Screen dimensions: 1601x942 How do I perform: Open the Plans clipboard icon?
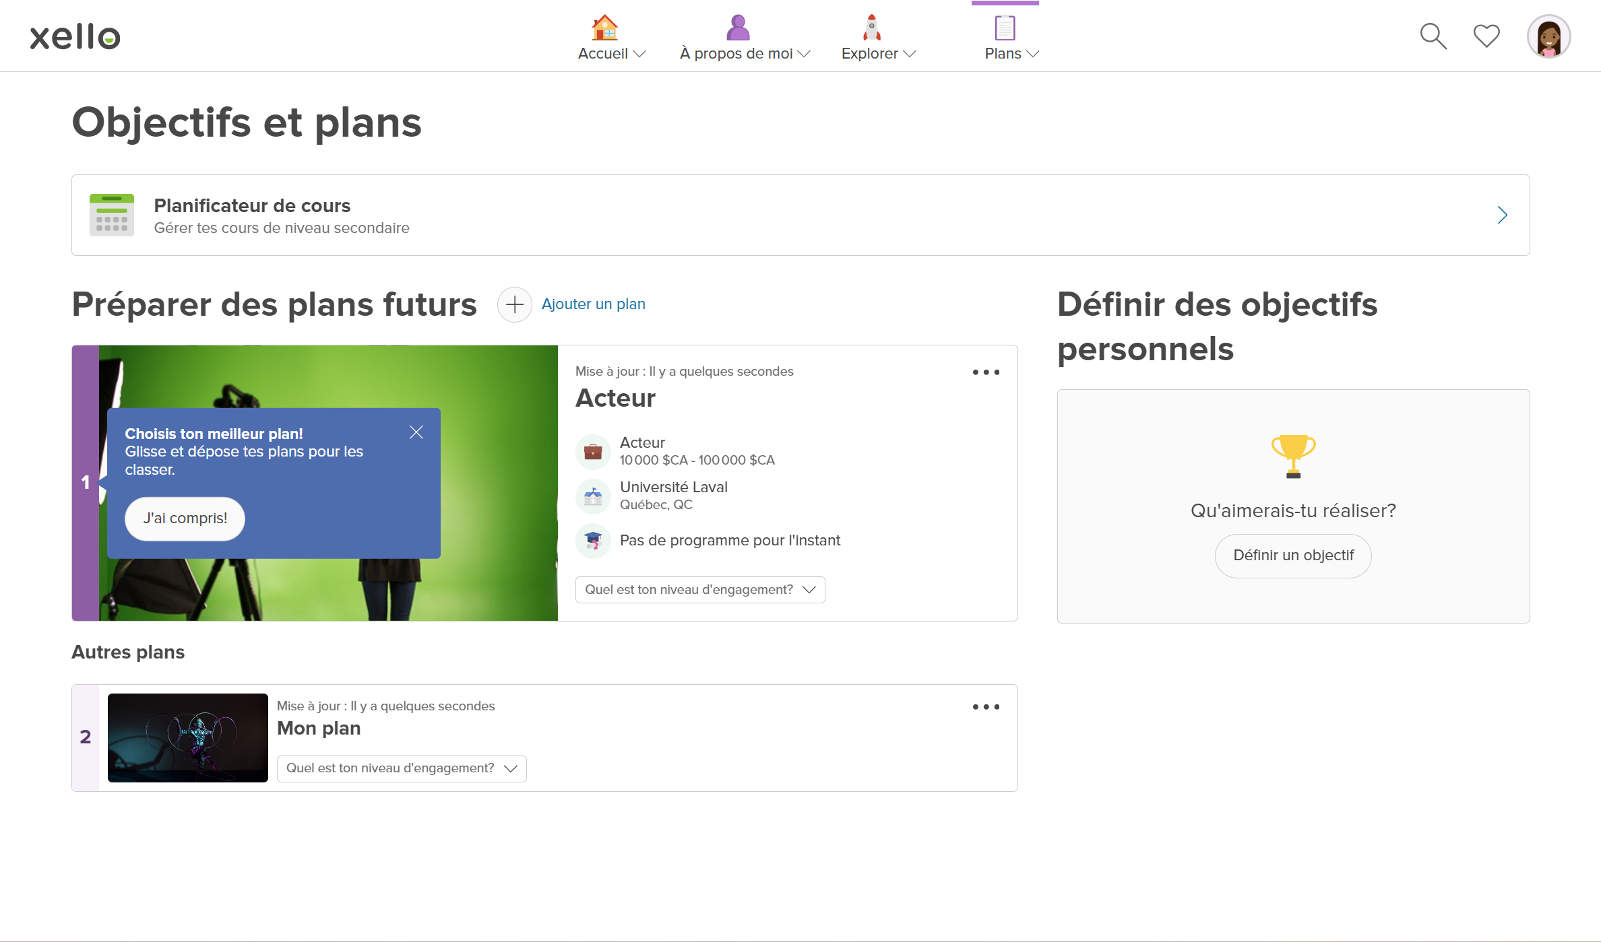1004,28
